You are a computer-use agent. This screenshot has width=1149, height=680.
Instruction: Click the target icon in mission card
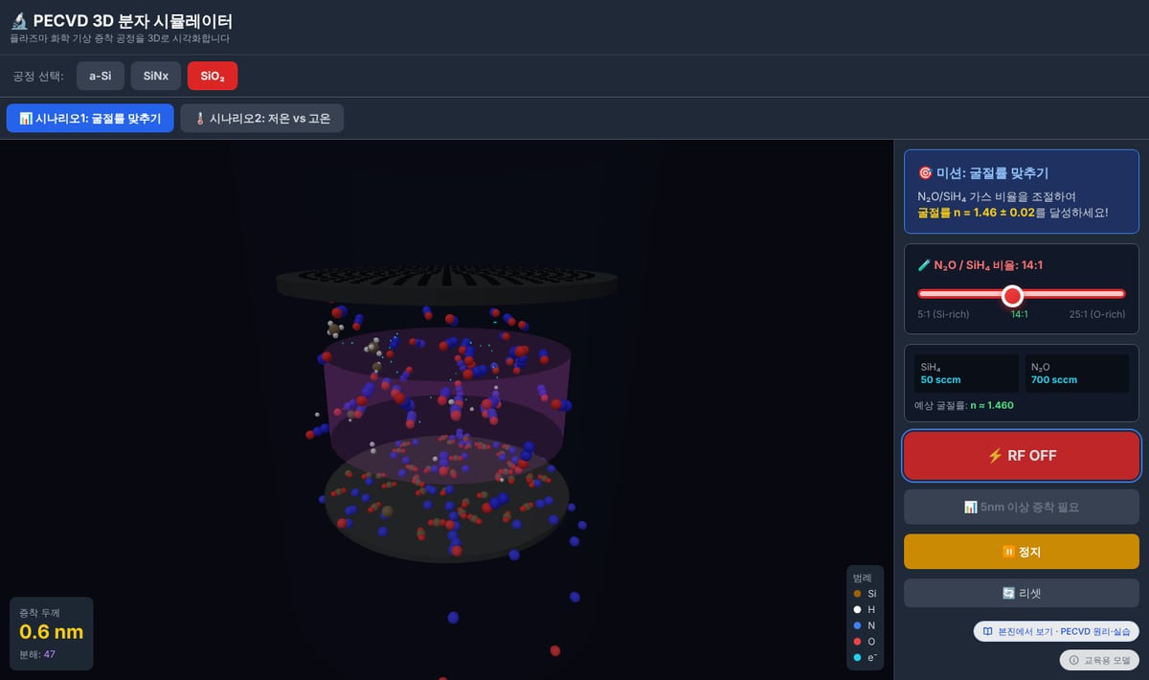point(925,173)
